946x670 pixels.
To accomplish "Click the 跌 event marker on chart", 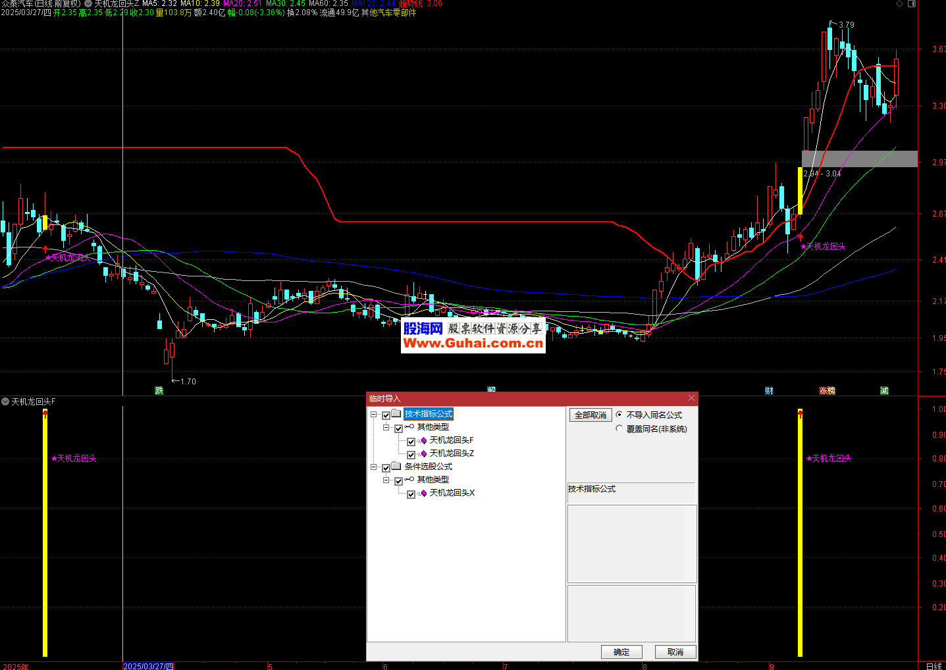I will (159, 391).
